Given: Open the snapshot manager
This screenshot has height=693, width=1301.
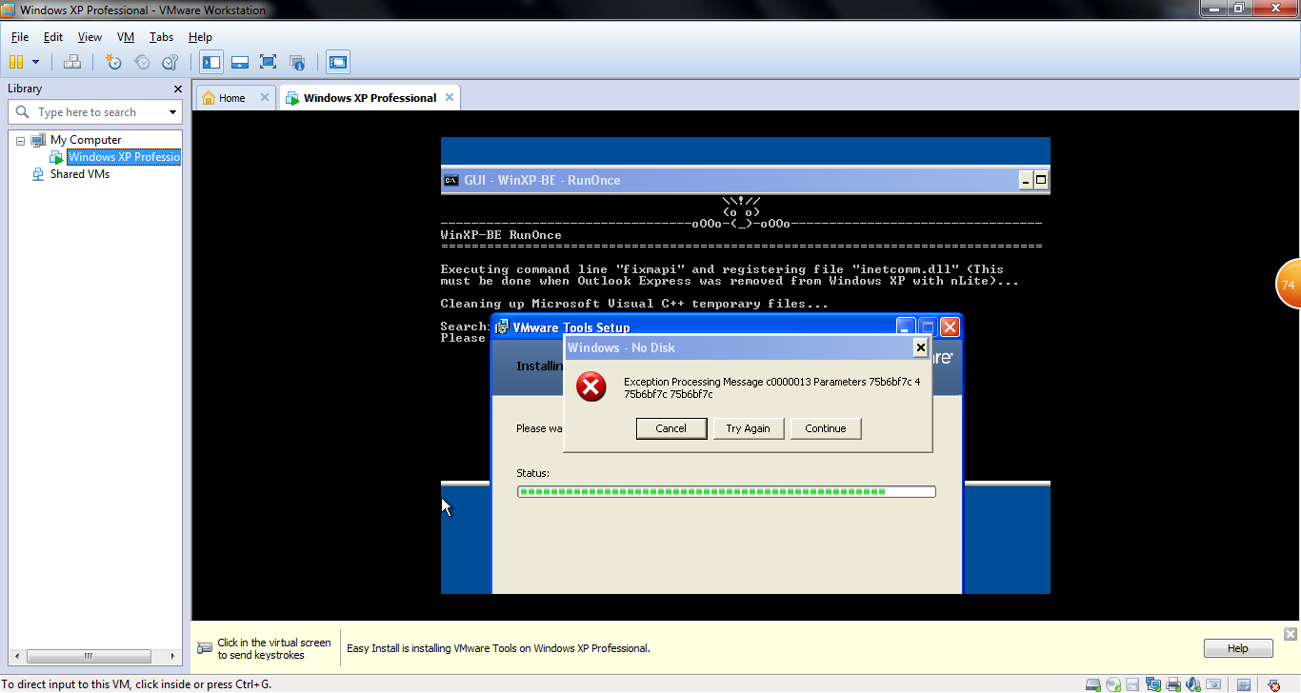Looking at the screenshot, I should tap(170, 62).
